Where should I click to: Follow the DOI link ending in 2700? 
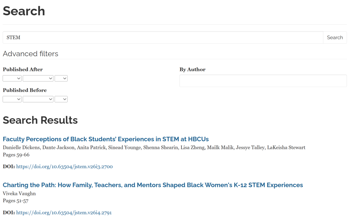tap(64, 167)
